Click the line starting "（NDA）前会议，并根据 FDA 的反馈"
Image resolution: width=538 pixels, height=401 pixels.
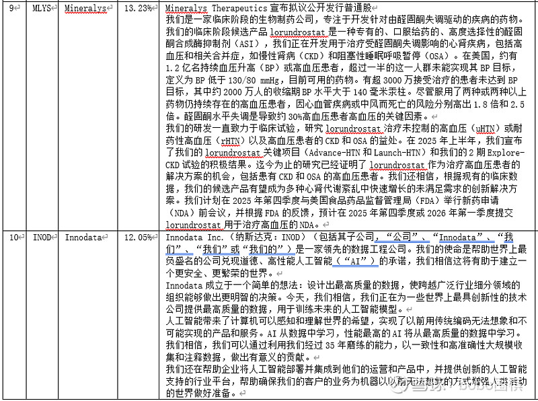[x=340, y=213]
